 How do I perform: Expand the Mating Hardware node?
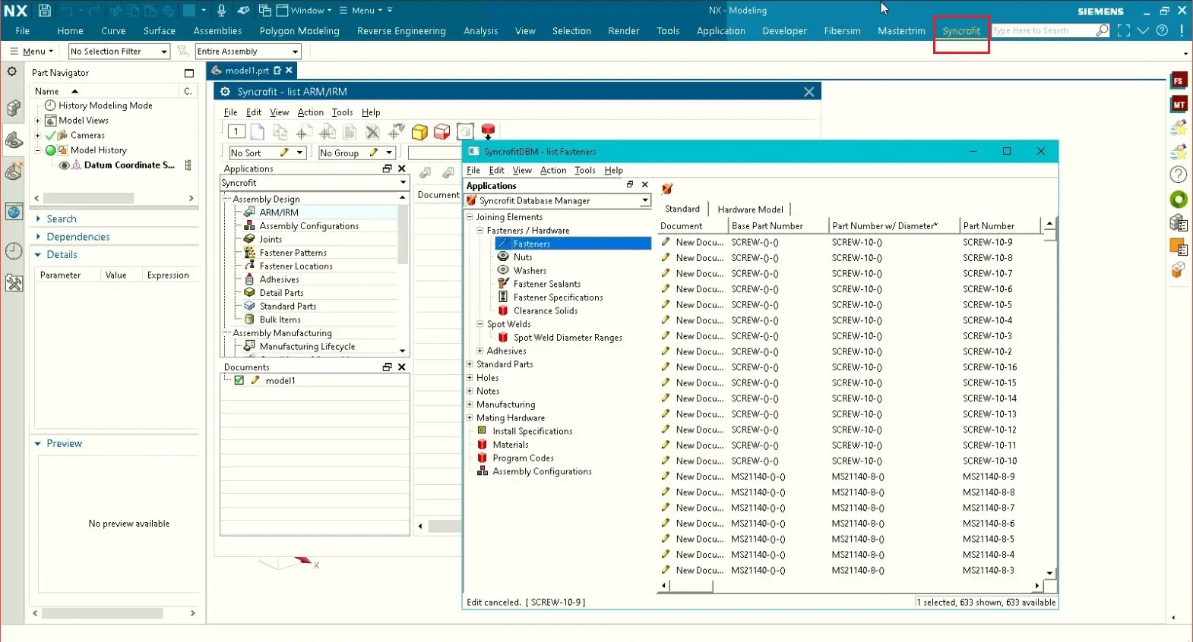[x=470, y=417]
